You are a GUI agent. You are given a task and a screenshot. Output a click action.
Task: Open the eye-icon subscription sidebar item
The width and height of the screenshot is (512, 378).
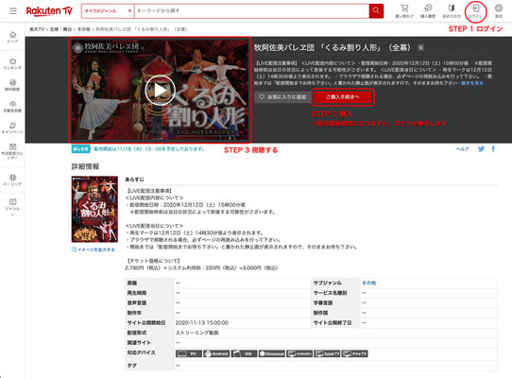pyautogui.click(x=12, y=107)
